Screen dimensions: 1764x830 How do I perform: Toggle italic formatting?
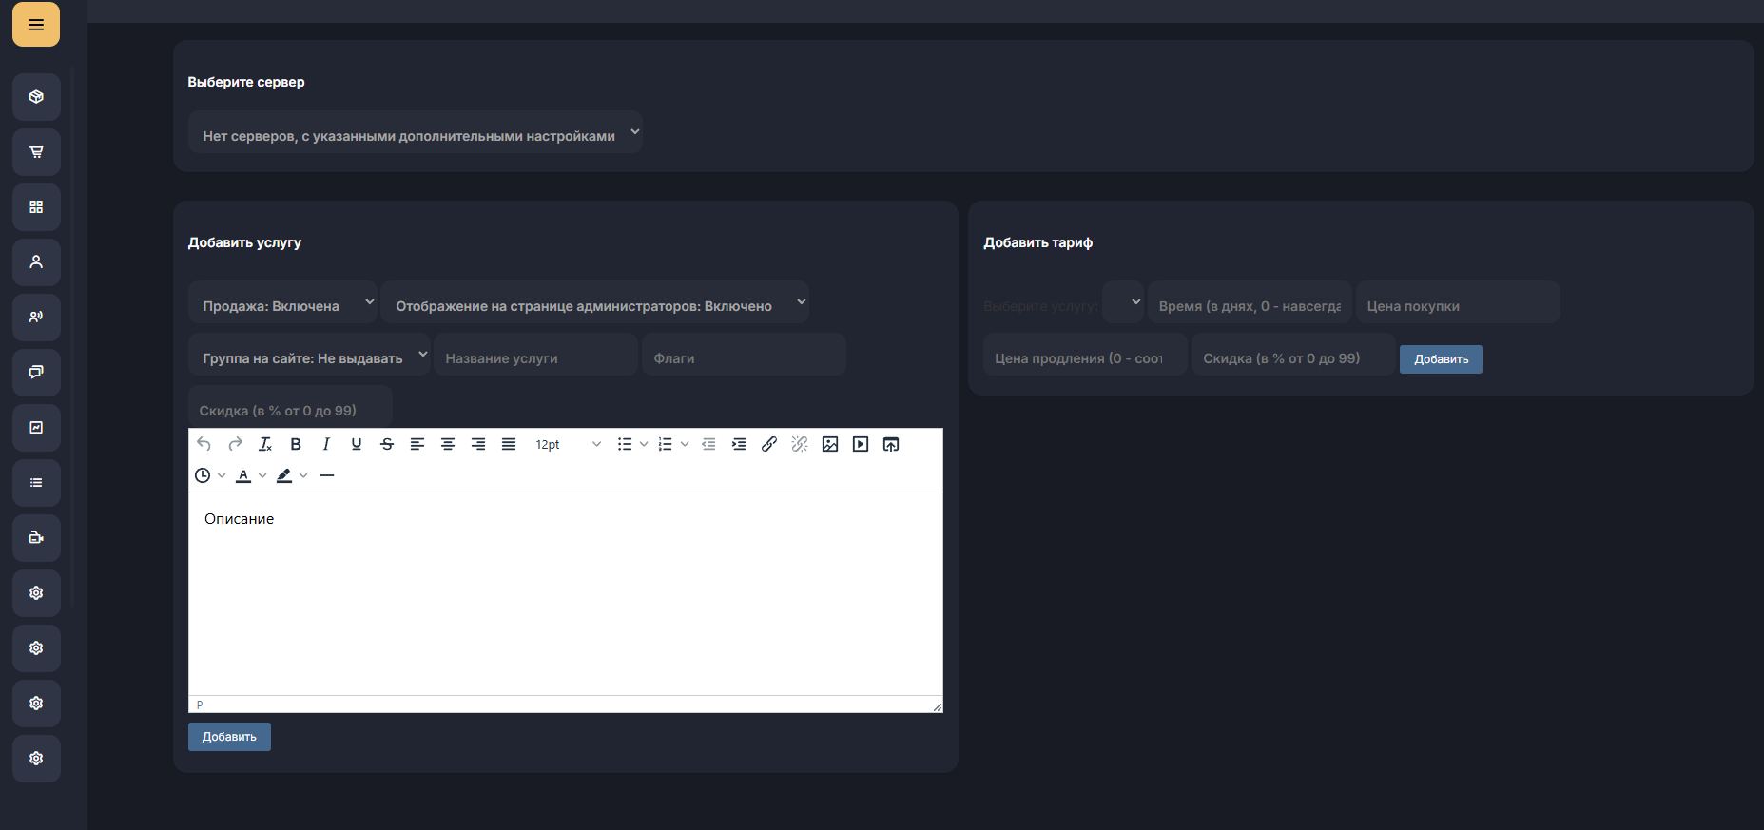coord(326,444)
